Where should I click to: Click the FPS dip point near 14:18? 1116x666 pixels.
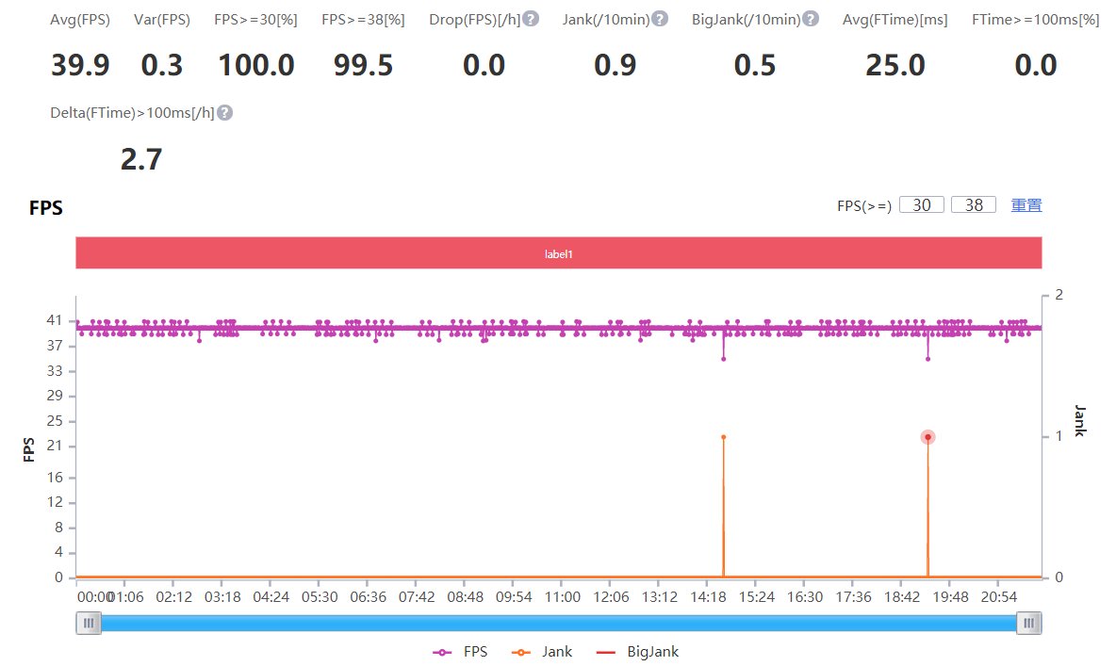(723, 359)
